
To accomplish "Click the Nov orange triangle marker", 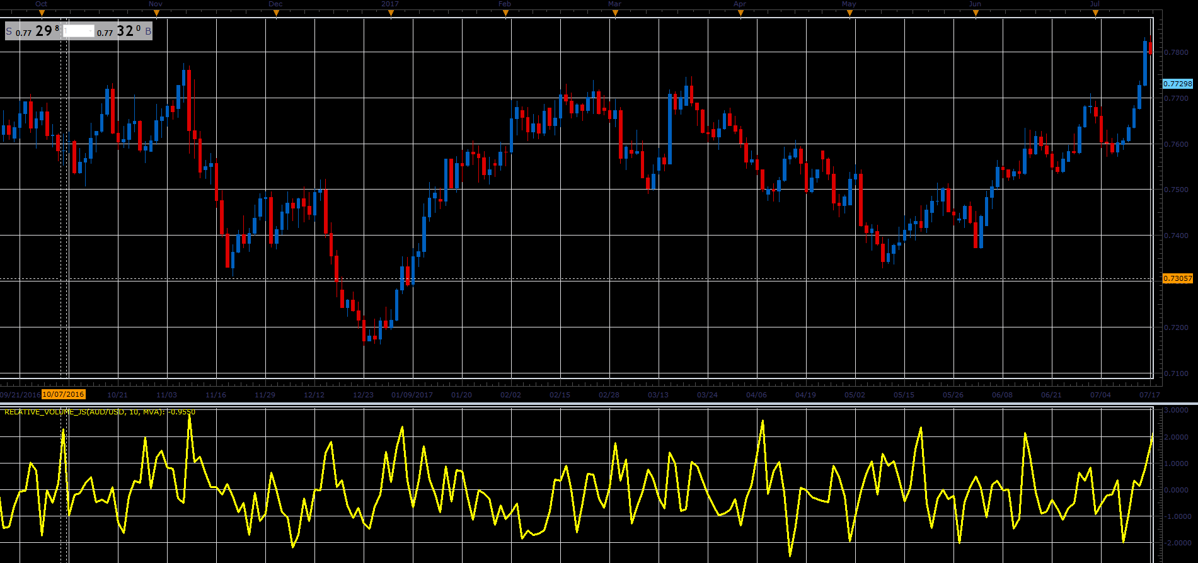I will pyautogui.click(x=157, y=13).
